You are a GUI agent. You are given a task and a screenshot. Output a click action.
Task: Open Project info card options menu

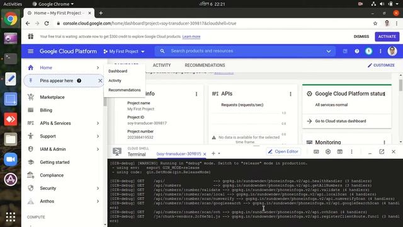(196, 94)
